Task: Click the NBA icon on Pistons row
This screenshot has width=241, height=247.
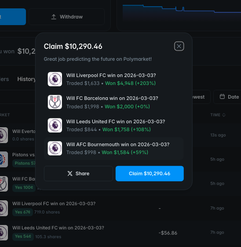Action: coord(4,159)
